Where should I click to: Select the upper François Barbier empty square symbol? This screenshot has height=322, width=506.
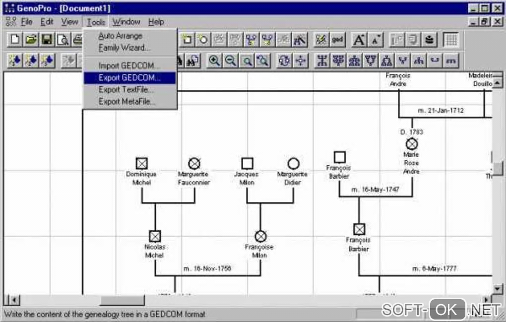tap(339, 157)
